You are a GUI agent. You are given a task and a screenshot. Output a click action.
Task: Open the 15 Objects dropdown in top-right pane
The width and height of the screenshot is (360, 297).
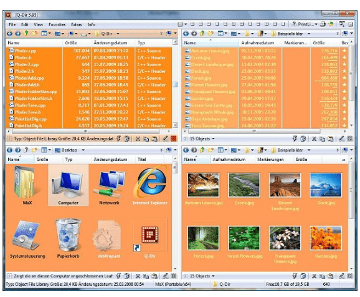pyautogui.click(x=213, y=139)
